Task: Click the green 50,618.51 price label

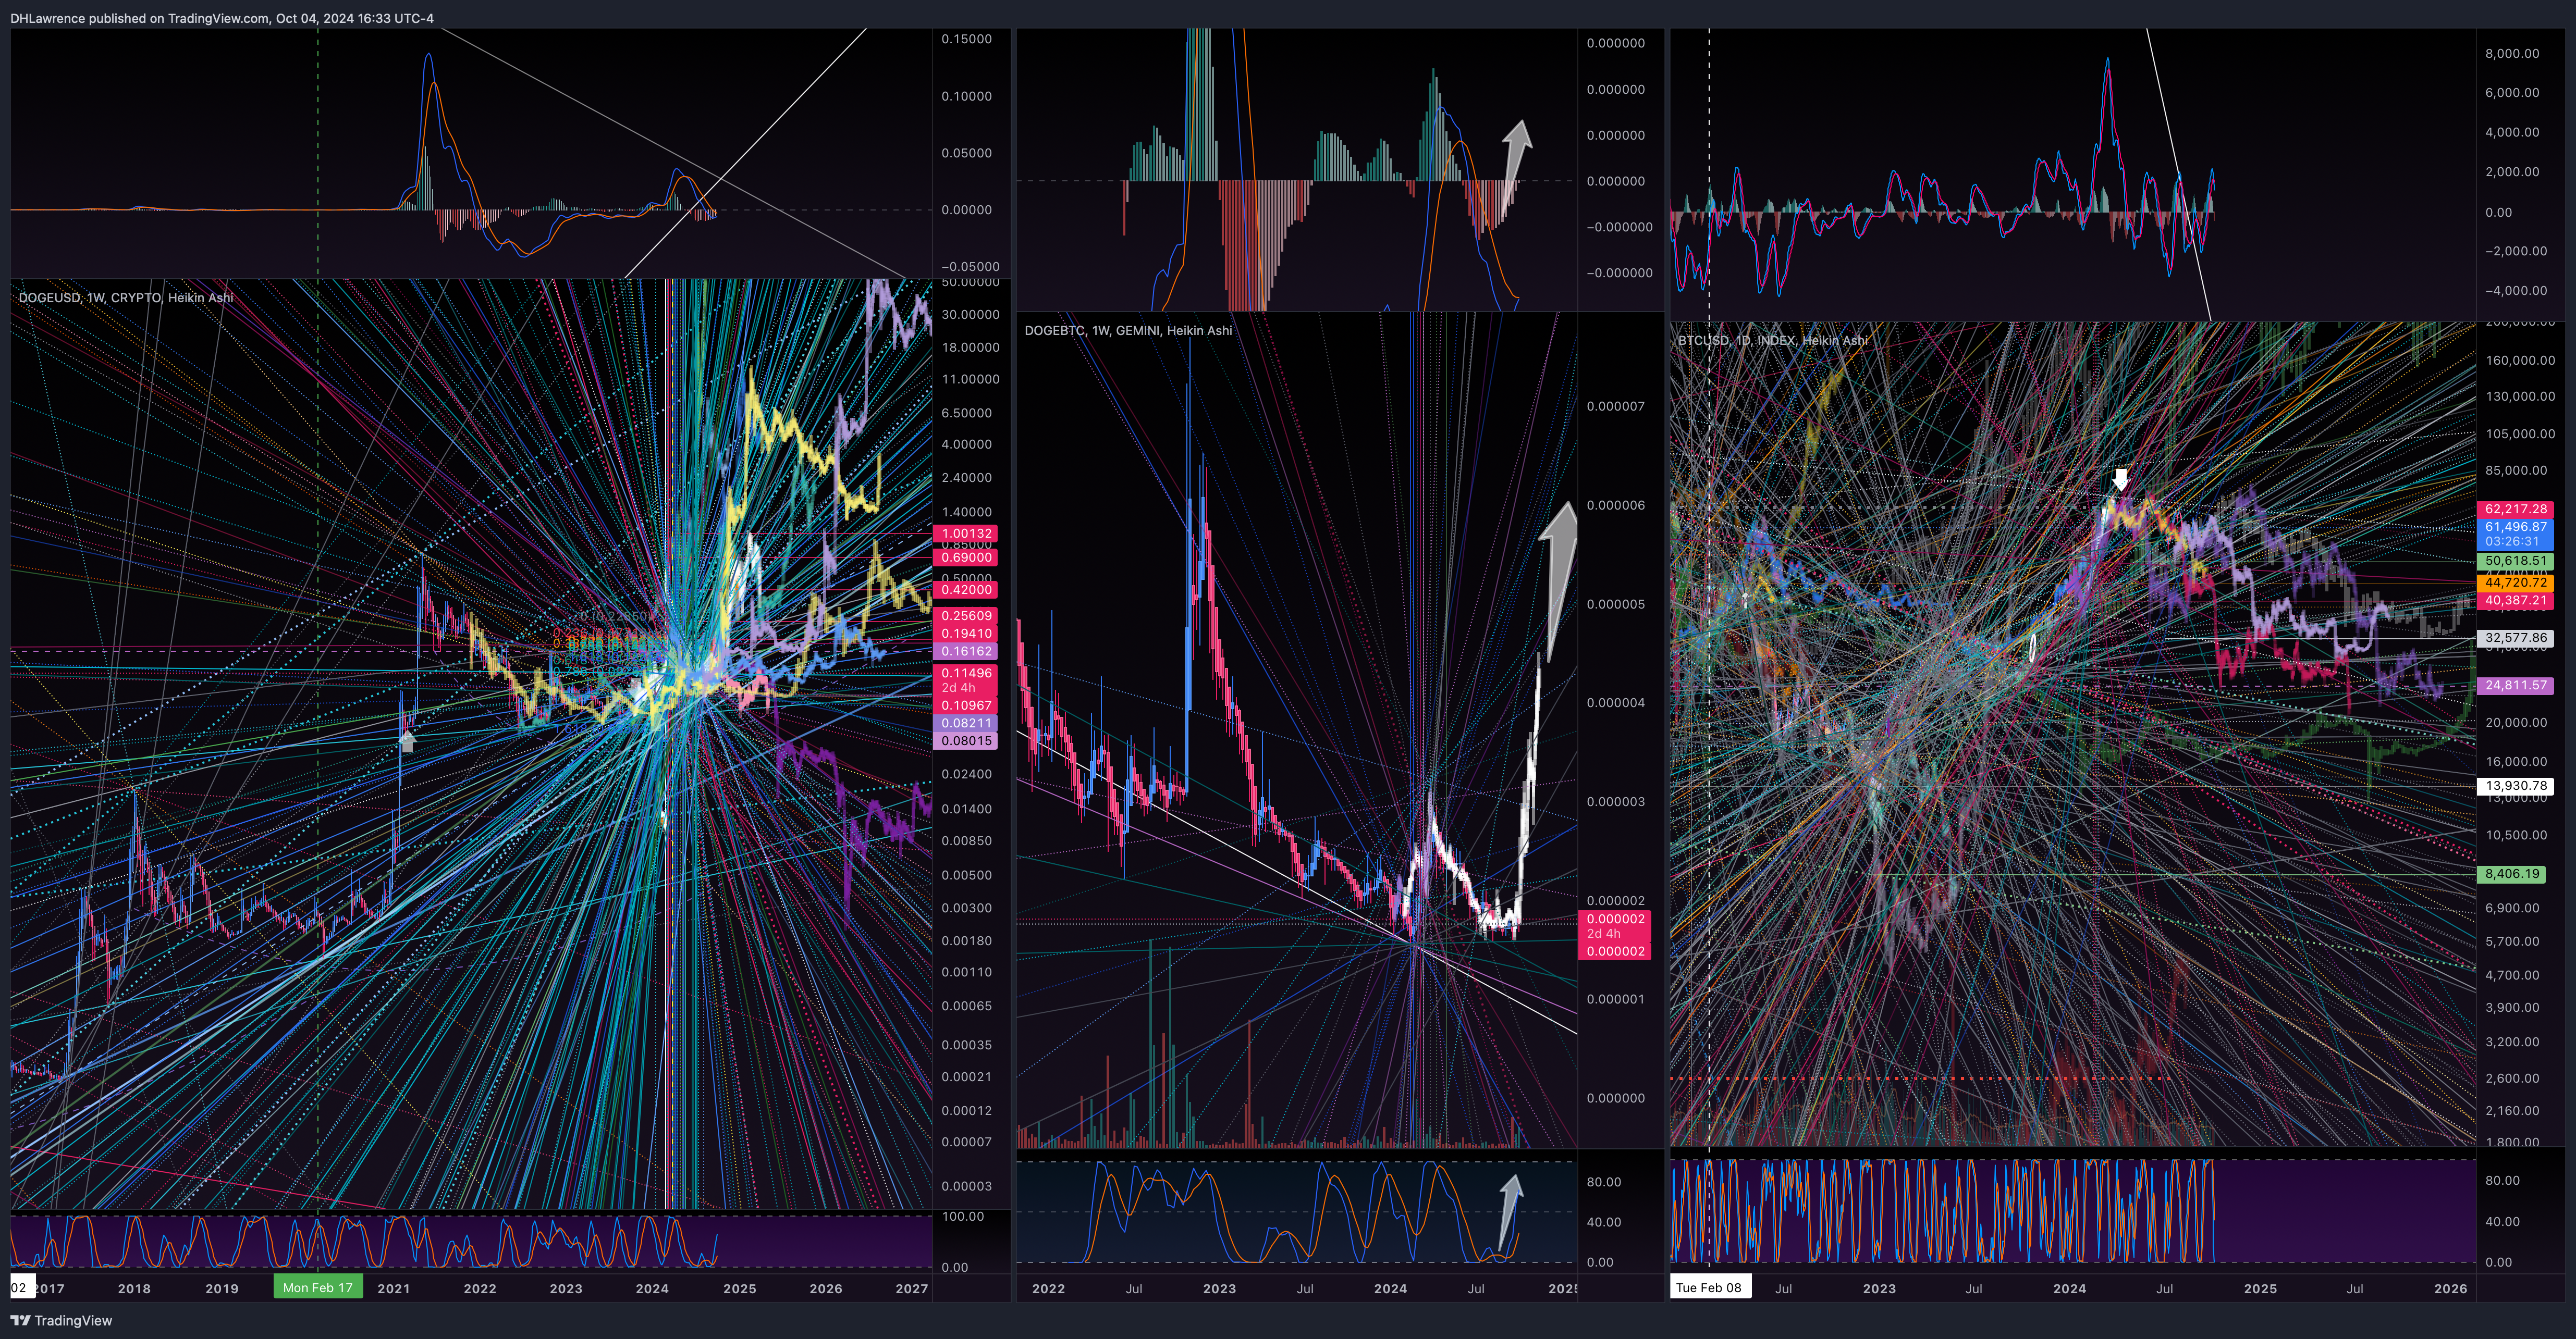Action: [x=2516, y=562]
